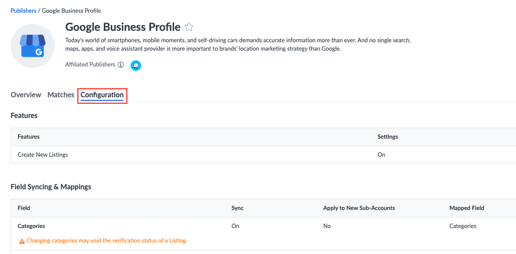Click the Apply to New Sub-Accounts value No

pyautogui.click(x=327, y=226)
